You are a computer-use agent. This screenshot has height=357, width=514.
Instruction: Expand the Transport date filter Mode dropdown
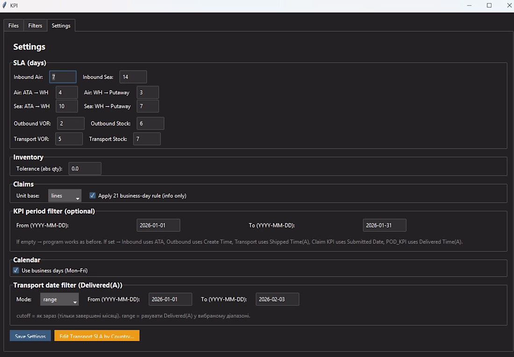point(59,300)
